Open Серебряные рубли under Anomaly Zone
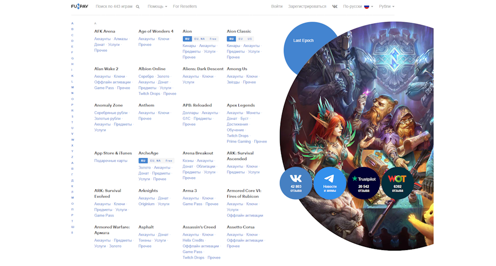This screenshot has width=496, height=266. point(111,113)
